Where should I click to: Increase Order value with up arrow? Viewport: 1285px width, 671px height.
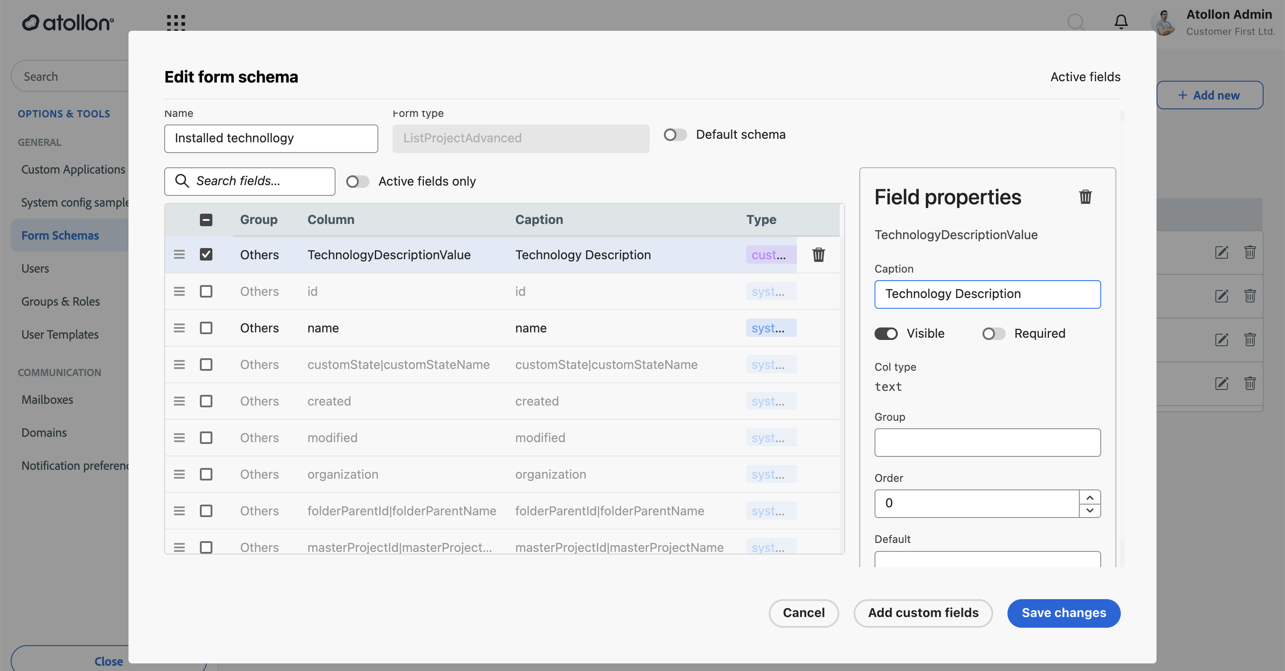[x=1090, y=497]
